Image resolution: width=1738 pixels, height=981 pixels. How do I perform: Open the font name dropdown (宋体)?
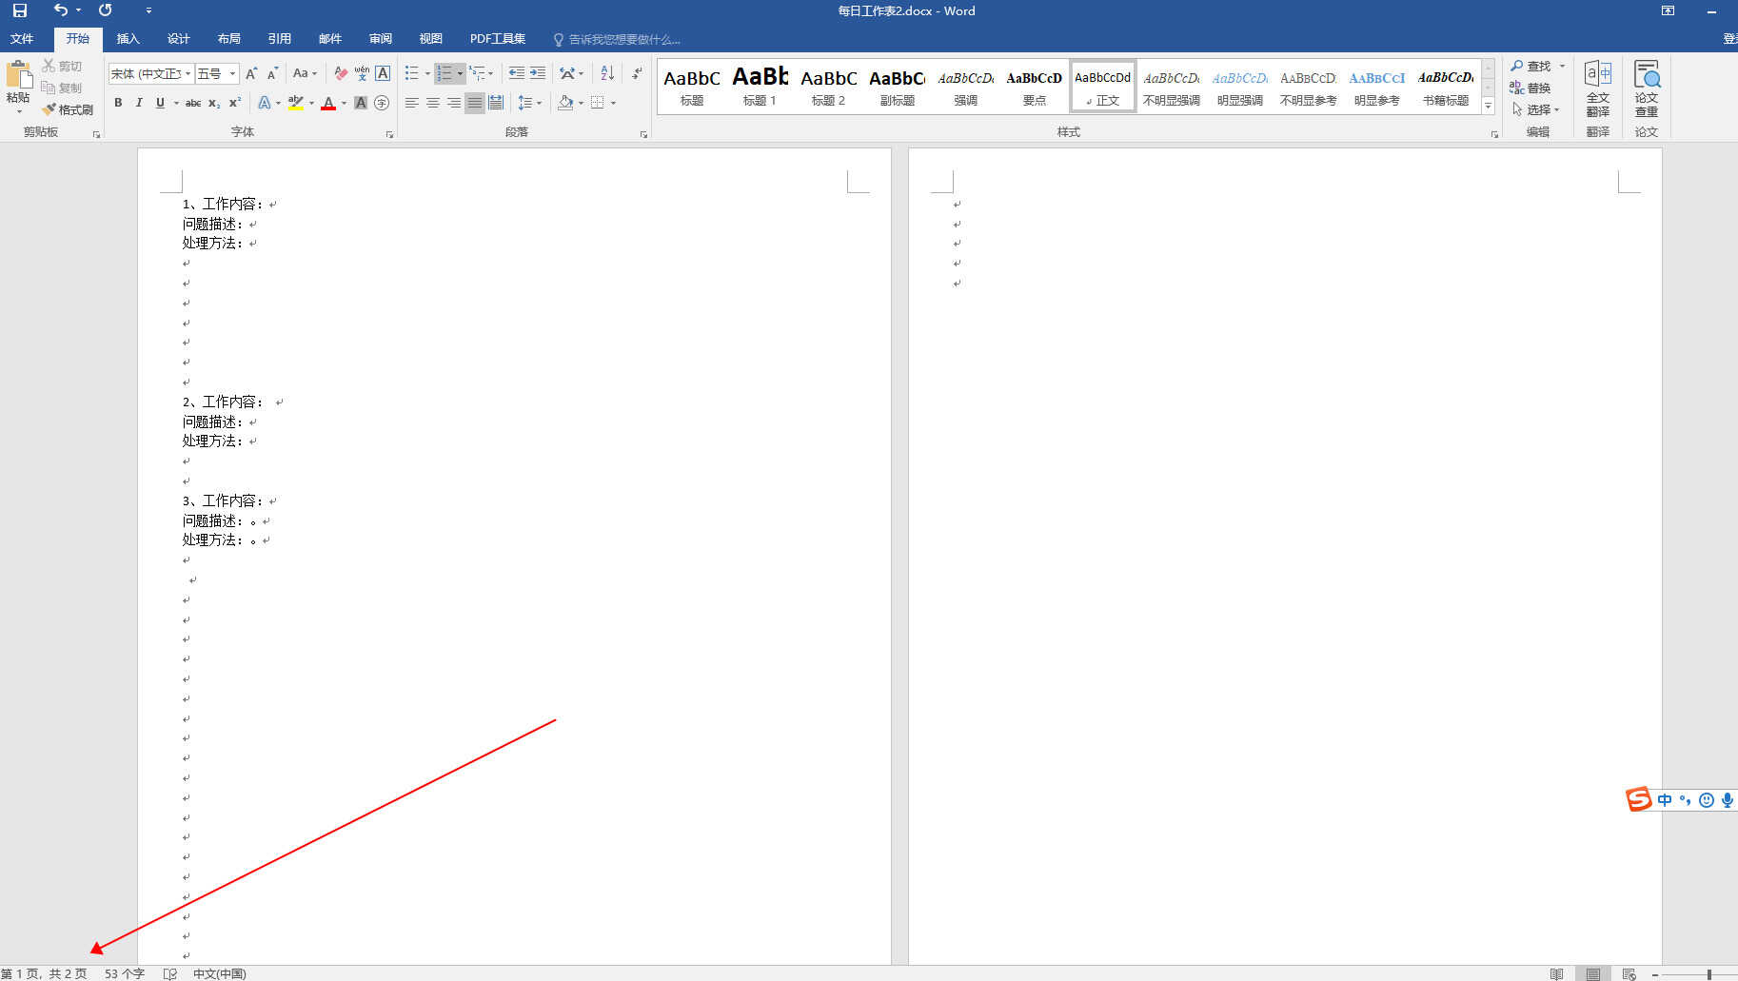tap(188, 73)
